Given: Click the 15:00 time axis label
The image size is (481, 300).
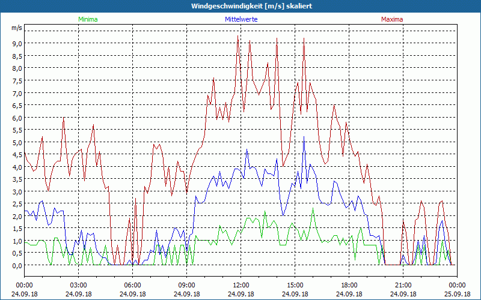Looking at the screenshot, I should (295, 285).
